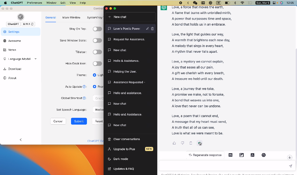Open the SystemTray settings tab
The height and width of the screenshot is (175, 297).
tap(94, 18)
